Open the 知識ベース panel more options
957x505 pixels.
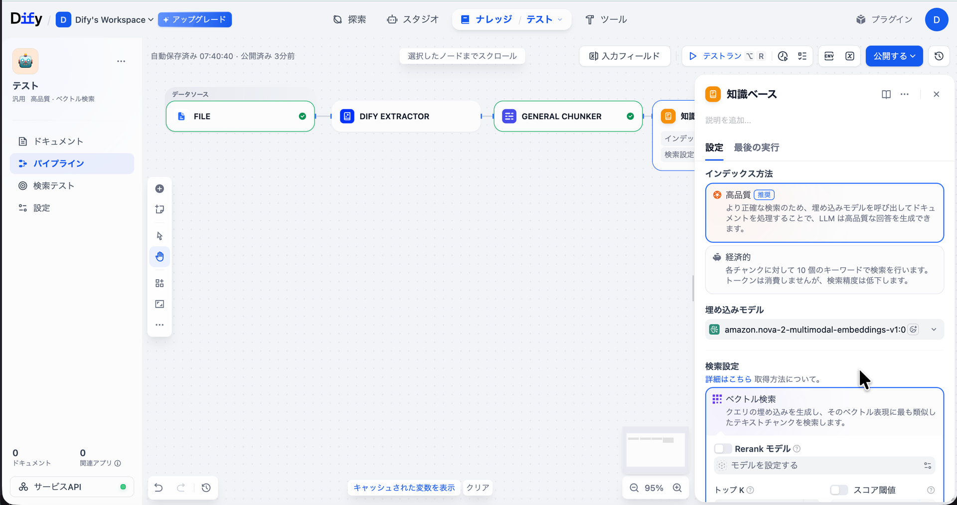(905, 94)
